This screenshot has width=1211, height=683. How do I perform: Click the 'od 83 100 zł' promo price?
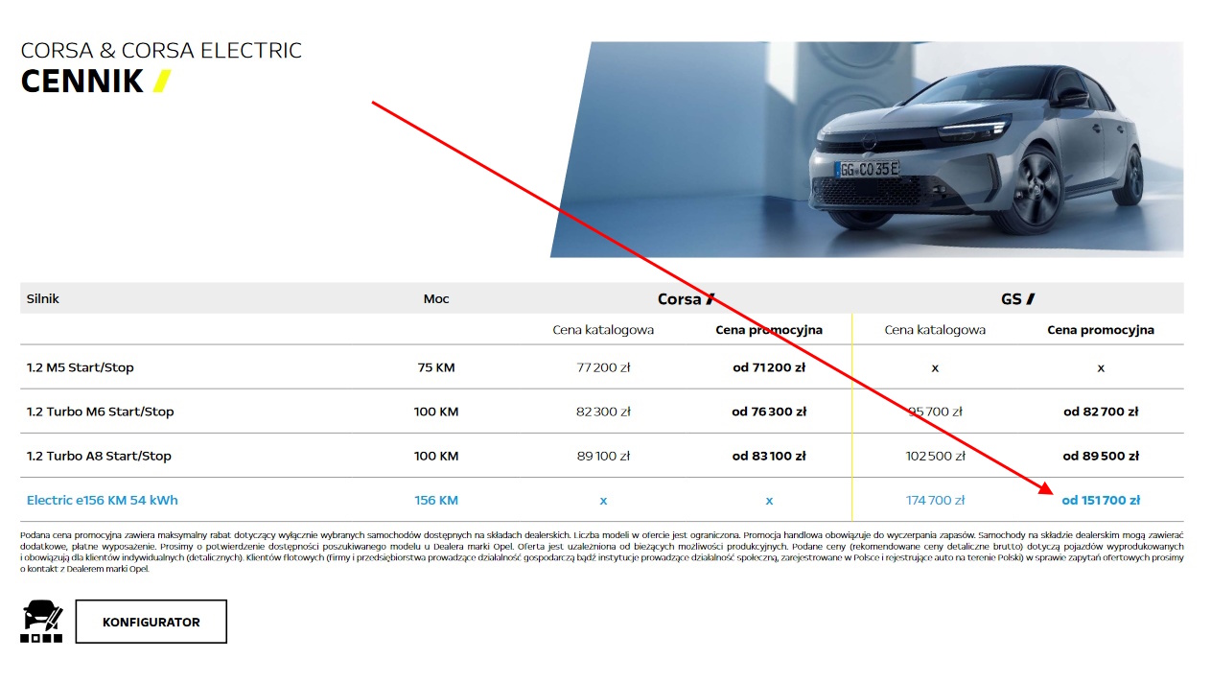[x=769, y=456]
